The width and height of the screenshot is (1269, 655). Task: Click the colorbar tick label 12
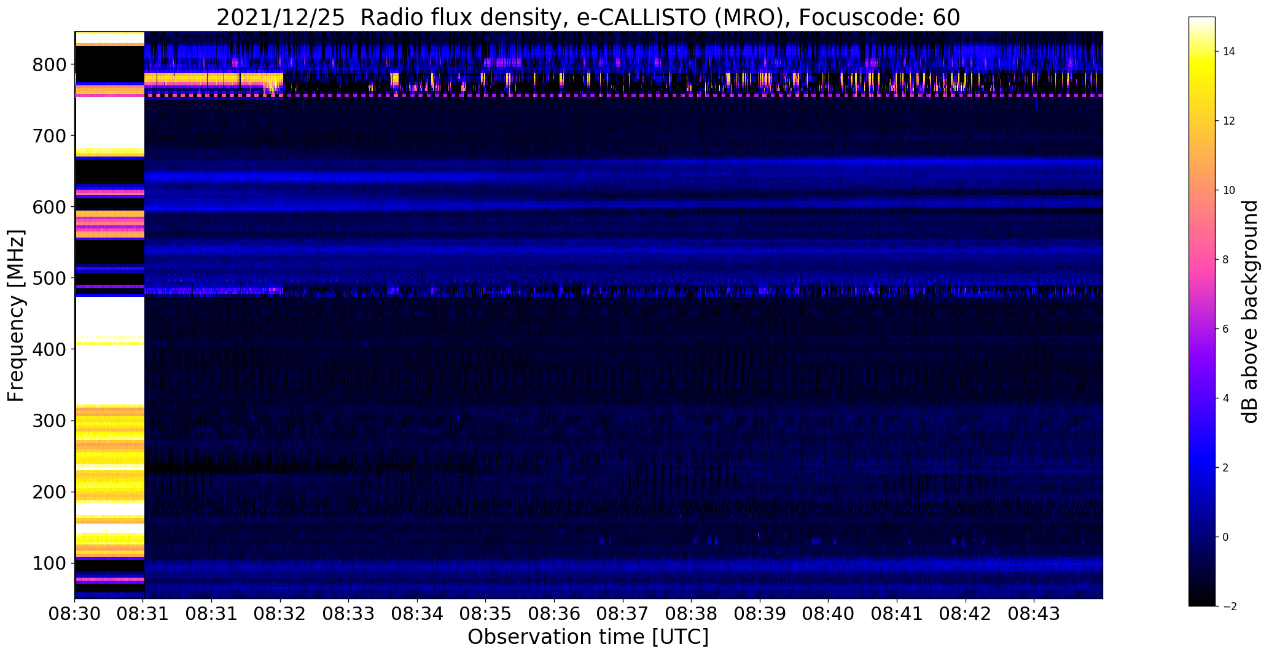[1228, 121]
